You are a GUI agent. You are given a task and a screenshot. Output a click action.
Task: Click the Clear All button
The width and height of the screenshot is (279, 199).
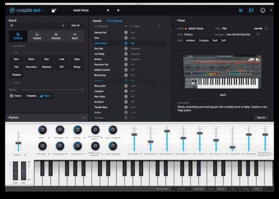[75, 26]
